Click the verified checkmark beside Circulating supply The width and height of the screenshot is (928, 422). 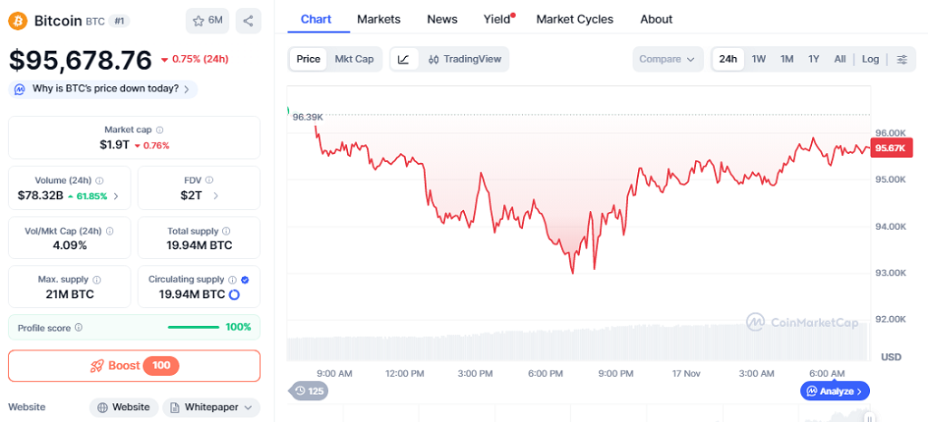tap(245, 280)
